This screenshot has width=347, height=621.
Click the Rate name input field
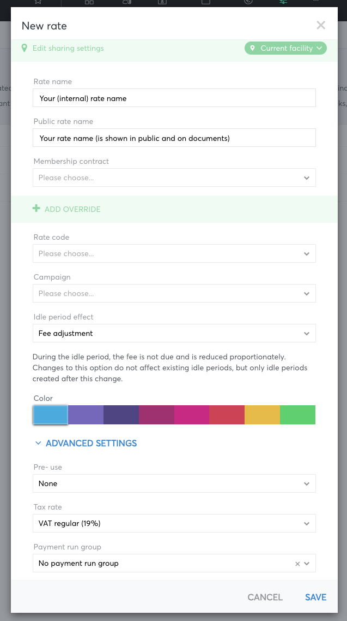[x=174, y=98]
